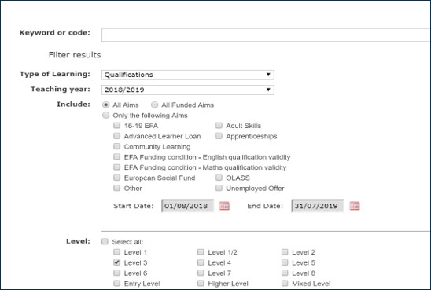
Task: Check the Level 7 checkbox
Action: [x=201, y=273]
